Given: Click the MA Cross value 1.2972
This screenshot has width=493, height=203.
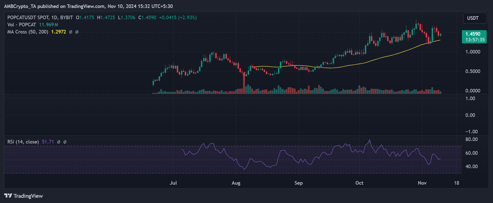Looking at the screenshot, I should coord(59,32).
